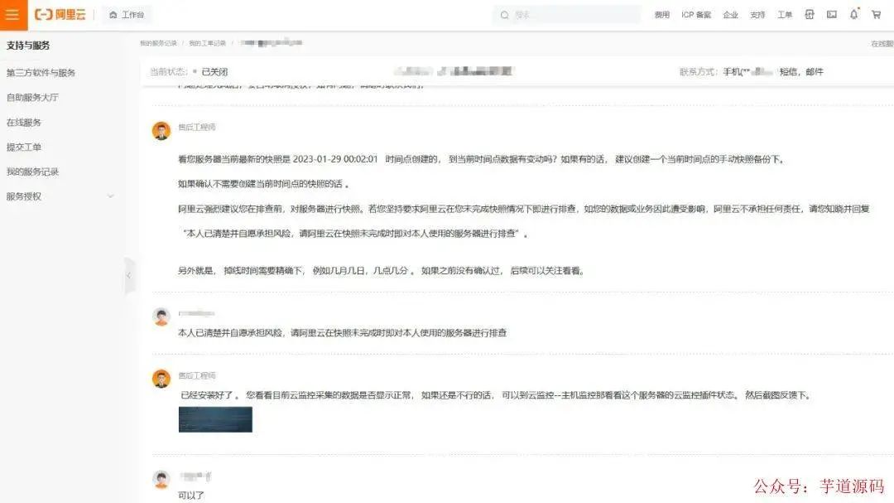Expand the 服务授权 sidebar section
The width and height of the screenshot is (894, 503).
click(x=60, y=196)
